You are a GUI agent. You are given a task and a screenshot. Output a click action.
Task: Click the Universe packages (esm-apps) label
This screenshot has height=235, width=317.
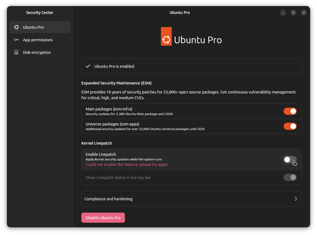[x=113, y=124]
